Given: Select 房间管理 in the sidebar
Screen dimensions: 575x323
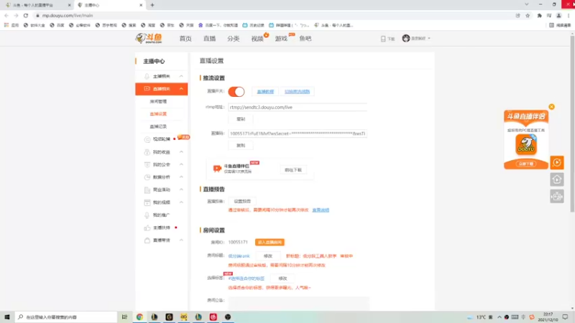Looking at the screenshot, I should 158,101.
